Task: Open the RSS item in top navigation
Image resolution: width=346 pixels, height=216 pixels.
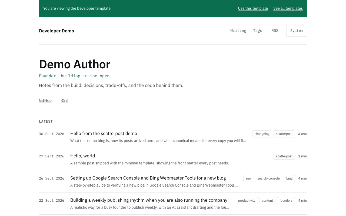Action: 275,31
